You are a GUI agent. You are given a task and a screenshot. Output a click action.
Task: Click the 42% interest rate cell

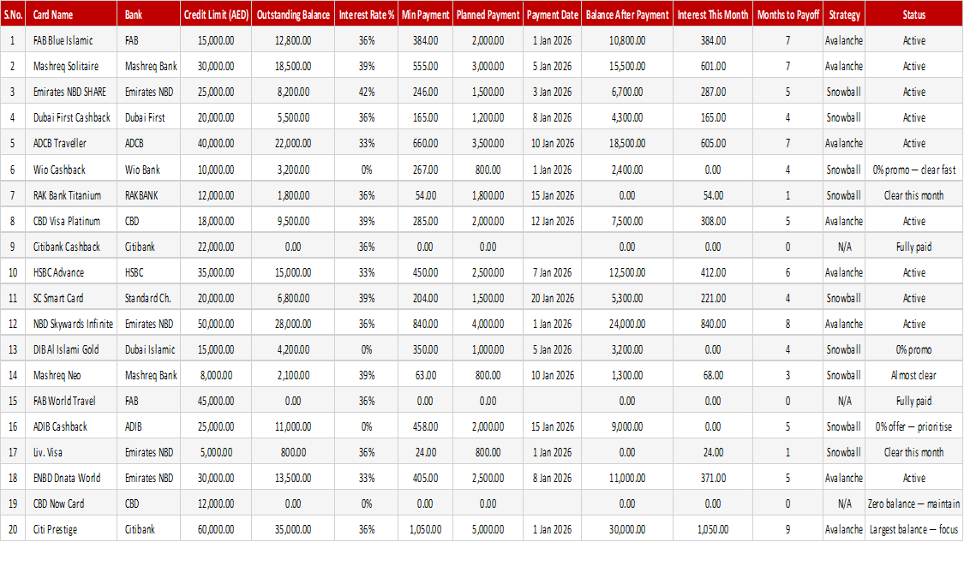click(367, 92)
